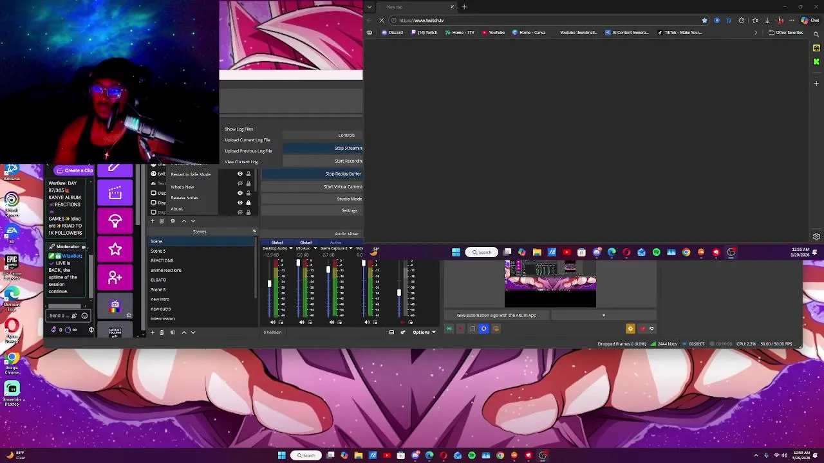The height and width of the screenshot is (463, 824).
Task: Mute the Mic/Aux channel speaker icon
Action: (302, 322)
